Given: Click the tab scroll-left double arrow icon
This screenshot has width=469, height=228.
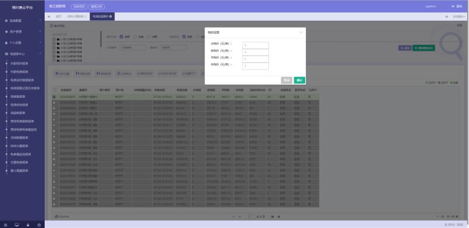Looking at the screenshot, I should pyautogui.click(x=49, y=16).
